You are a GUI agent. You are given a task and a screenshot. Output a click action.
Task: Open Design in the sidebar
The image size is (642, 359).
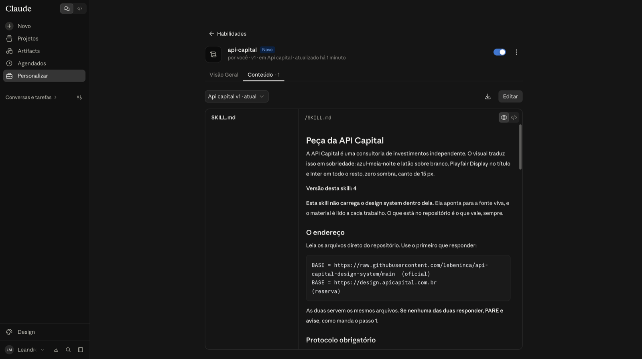click(x=44, y=332)
